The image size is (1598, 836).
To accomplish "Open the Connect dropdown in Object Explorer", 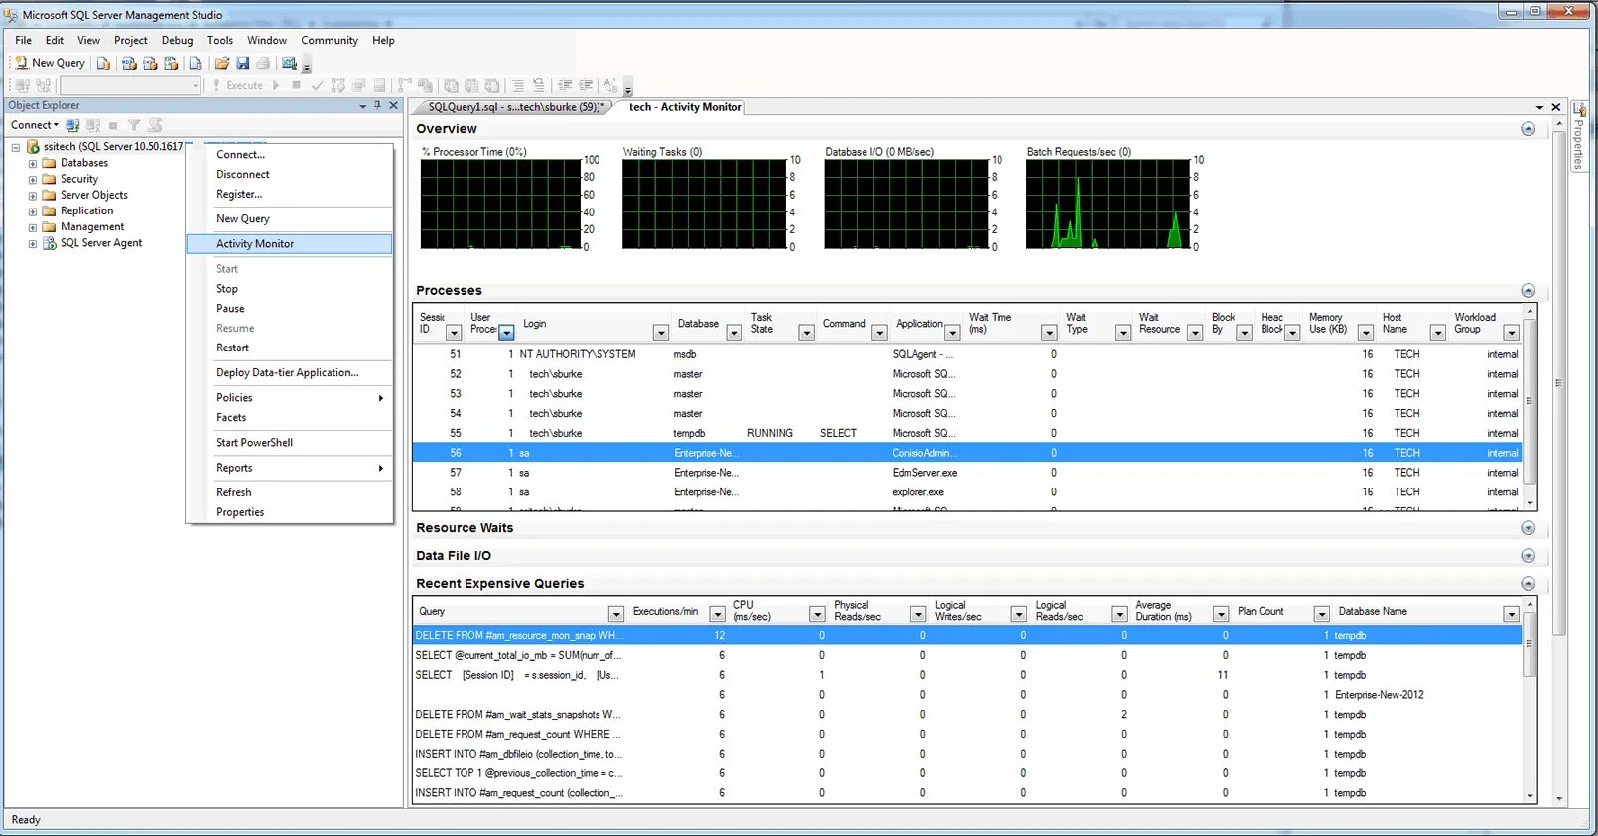I will coord(34,125).
